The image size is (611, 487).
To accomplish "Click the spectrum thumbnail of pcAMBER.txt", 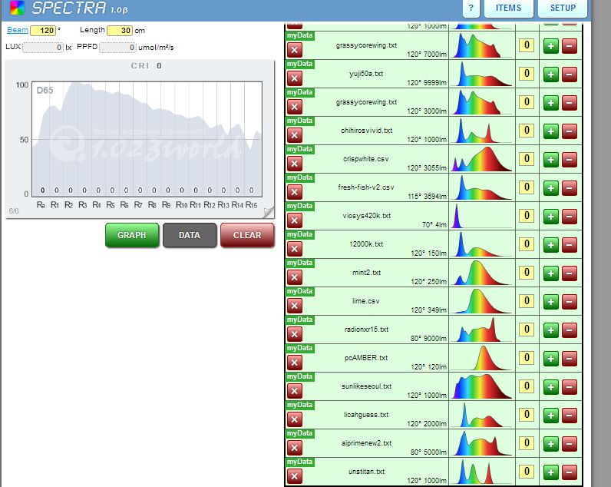I will pyautogui.click(x=481, y=358).
